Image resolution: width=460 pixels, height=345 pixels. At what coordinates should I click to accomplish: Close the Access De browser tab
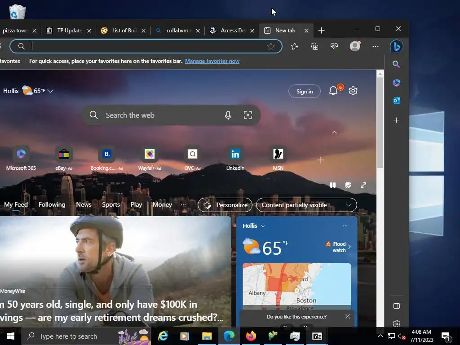252,31
